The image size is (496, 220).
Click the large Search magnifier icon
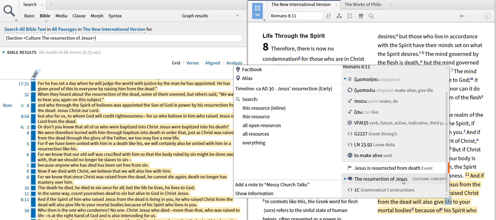(x=9, y=11)
